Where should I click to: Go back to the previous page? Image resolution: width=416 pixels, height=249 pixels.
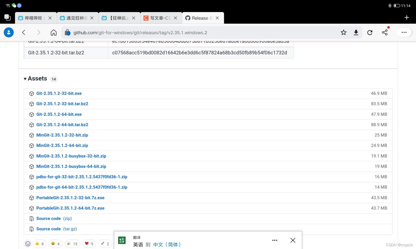[x=24, y=32]
